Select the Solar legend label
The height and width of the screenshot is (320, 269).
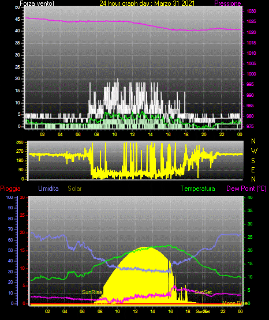click(x=74, y=189)
